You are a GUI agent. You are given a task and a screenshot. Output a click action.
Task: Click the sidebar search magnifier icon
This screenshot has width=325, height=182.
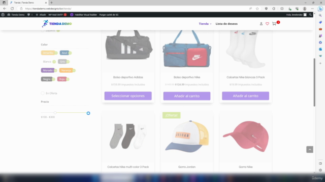(x=320, y=16)
